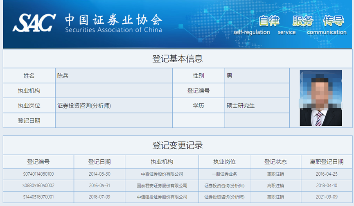Click the 服务 banner slogan text
The height and width of the screenshot is (206, 354).
(302, 21)
